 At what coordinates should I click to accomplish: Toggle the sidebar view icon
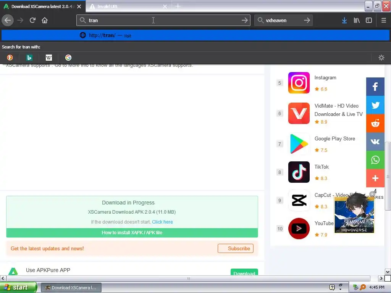point(369,21)
